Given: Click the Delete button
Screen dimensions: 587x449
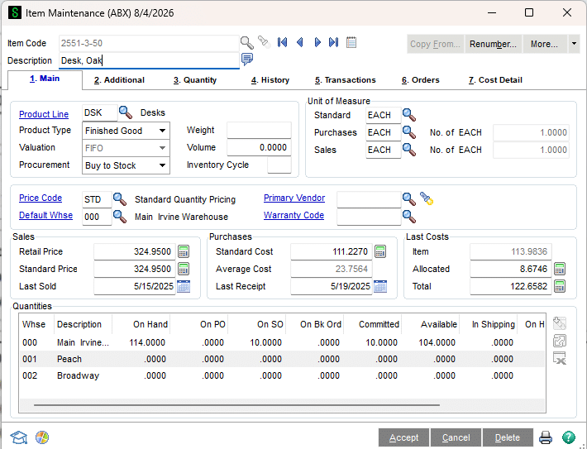Looking at the screenshot, I should (x=508, y=437).
